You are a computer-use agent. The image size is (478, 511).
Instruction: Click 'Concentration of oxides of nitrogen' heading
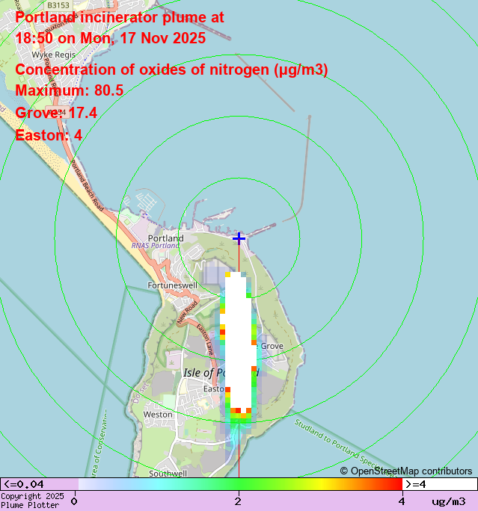(171, 69)
